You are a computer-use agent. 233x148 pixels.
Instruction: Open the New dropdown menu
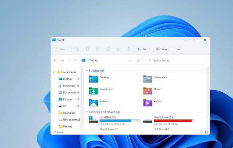click(x=62, y=49)
